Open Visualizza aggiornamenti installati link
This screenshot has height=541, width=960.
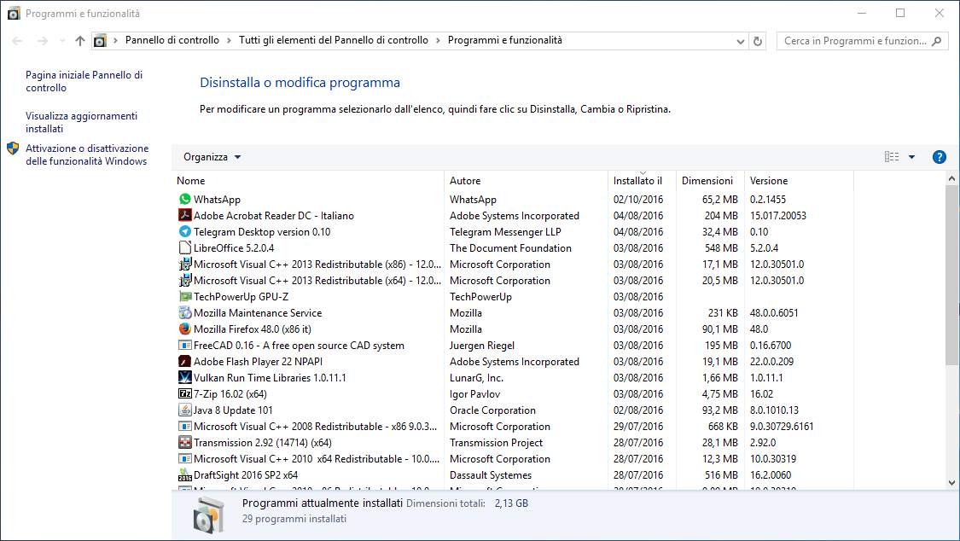81,122
